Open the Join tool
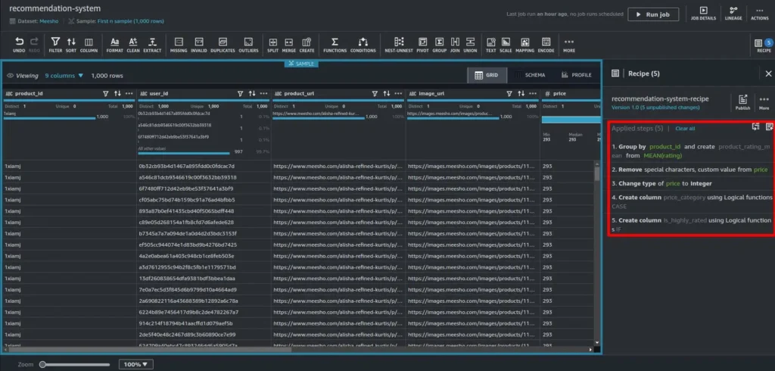This screenshot has width=775, height=371. click(455, 45)
